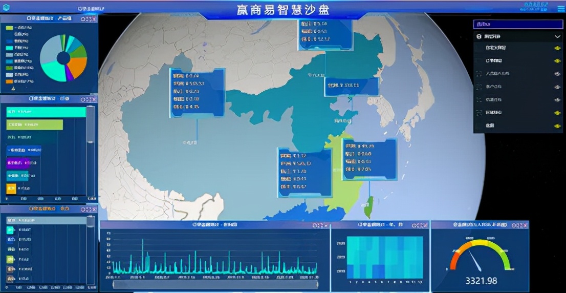Viewport: 566px width, 293px height.
Task: Click the orange swatch in the pie legend
Action: pyautogui.click(x=9, y=81)
